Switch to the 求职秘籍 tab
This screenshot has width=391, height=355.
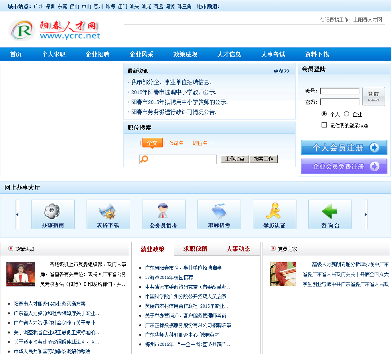(x=195, y=249)
